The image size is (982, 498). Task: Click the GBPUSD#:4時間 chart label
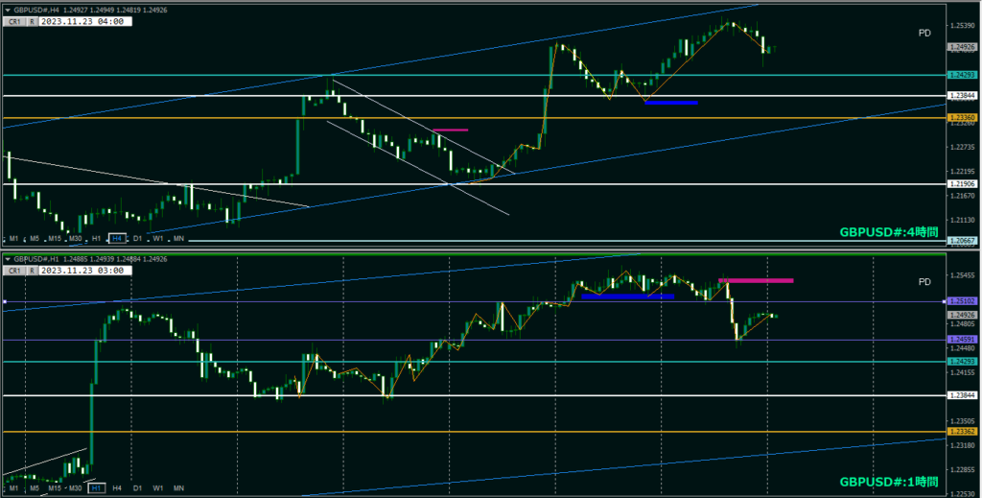[x=889, y=232]
